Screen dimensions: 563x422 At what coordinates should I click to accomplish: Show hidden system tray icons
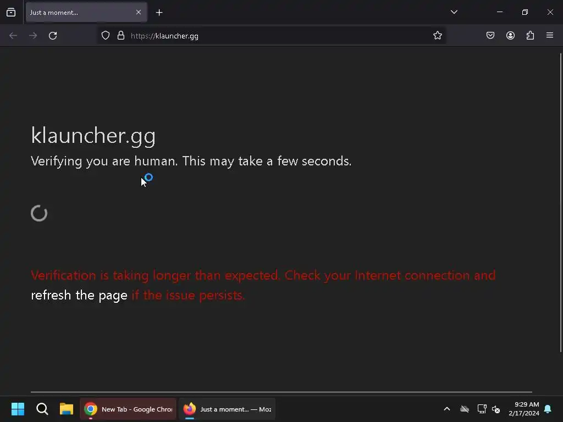[447, 409]
